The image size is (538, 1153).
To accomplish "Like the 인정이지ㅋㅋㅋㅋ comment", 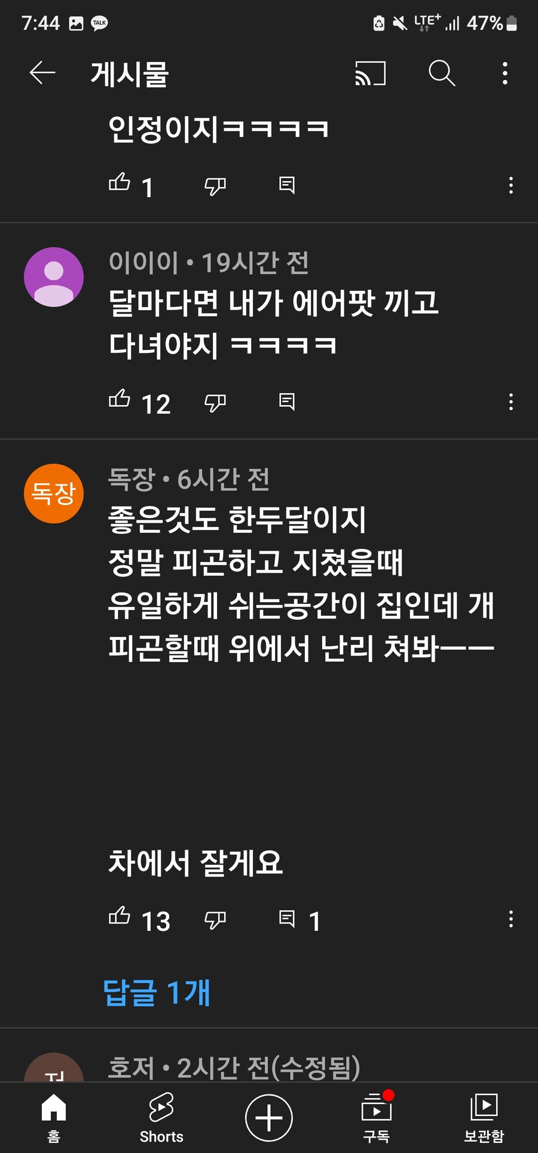I will click(x=120, y=183).
